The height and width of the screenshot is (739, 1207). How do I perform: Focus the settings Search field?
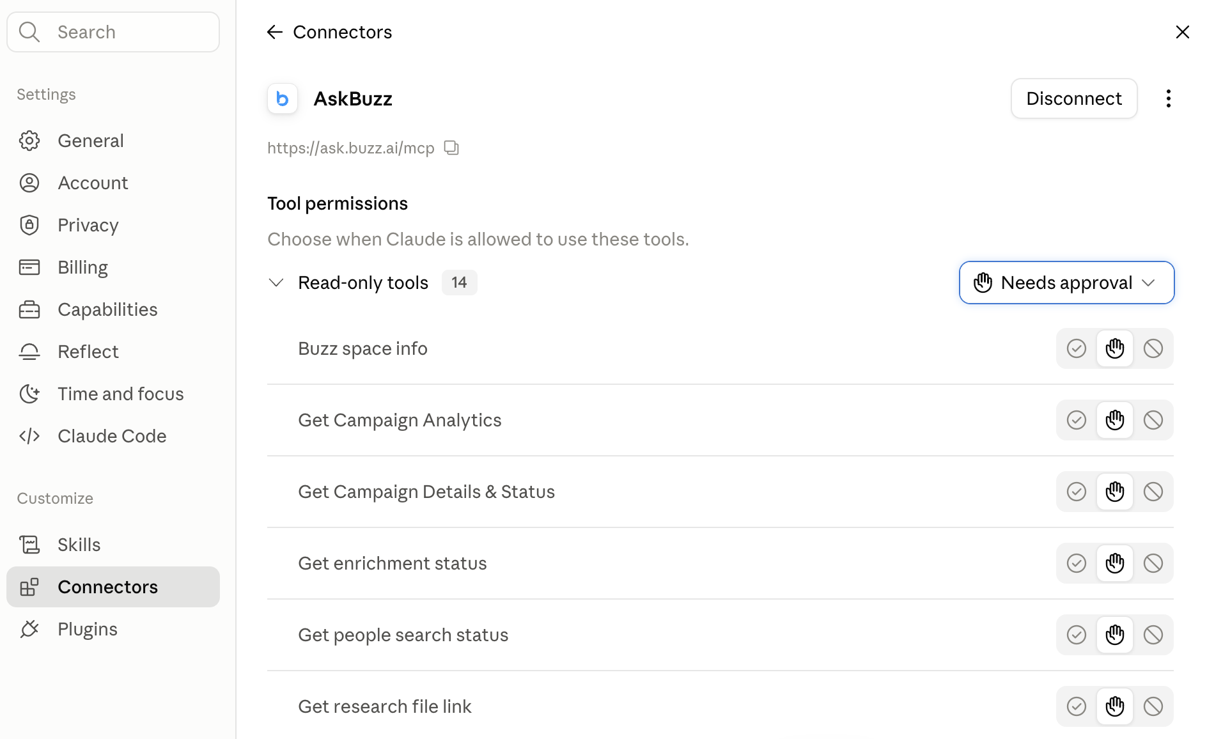coord(113,32)
